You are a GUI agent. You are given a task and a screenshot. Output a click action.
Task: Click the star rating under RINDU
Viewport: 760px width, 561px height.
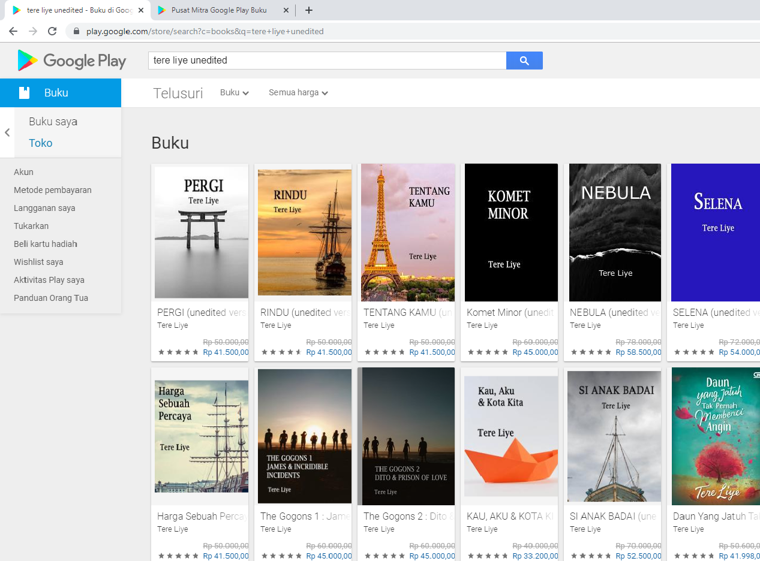tap(281, 352)
